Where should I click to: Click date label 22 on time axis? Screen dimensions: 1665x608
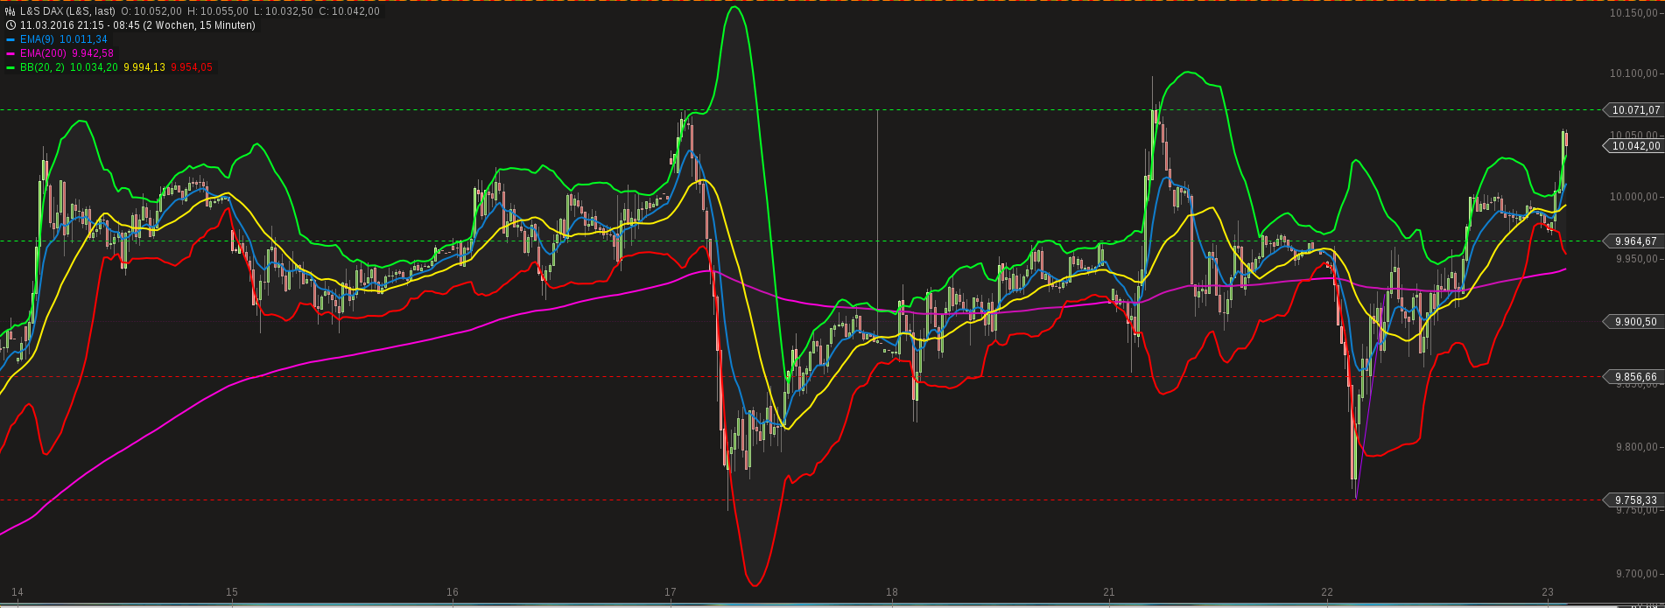[1327, 592]
